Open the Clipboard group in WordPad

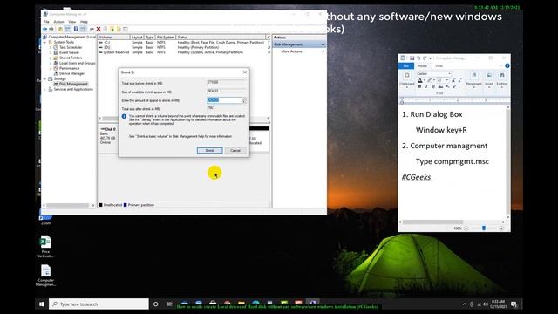click(x=407, y=79)
